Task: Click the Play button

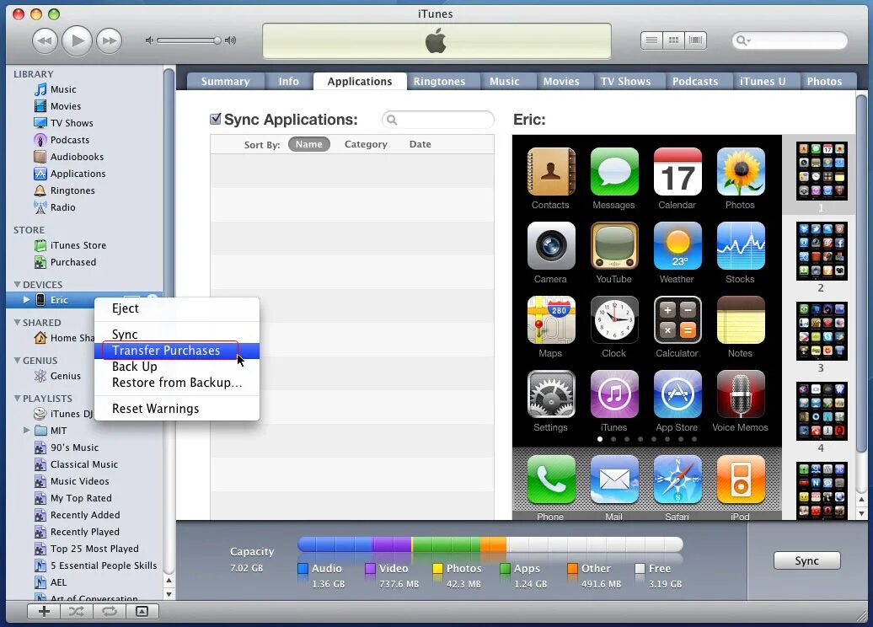Action: pos(77,40)
